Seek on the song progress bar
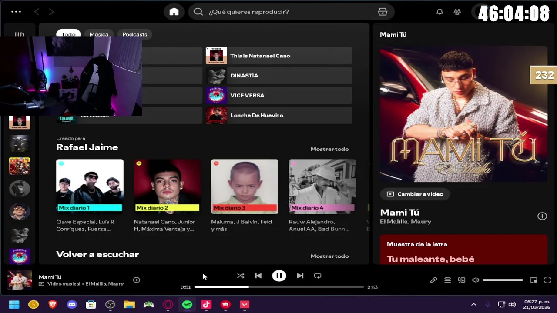The height and width of the screenshot is (313, 557). (279, 287)
